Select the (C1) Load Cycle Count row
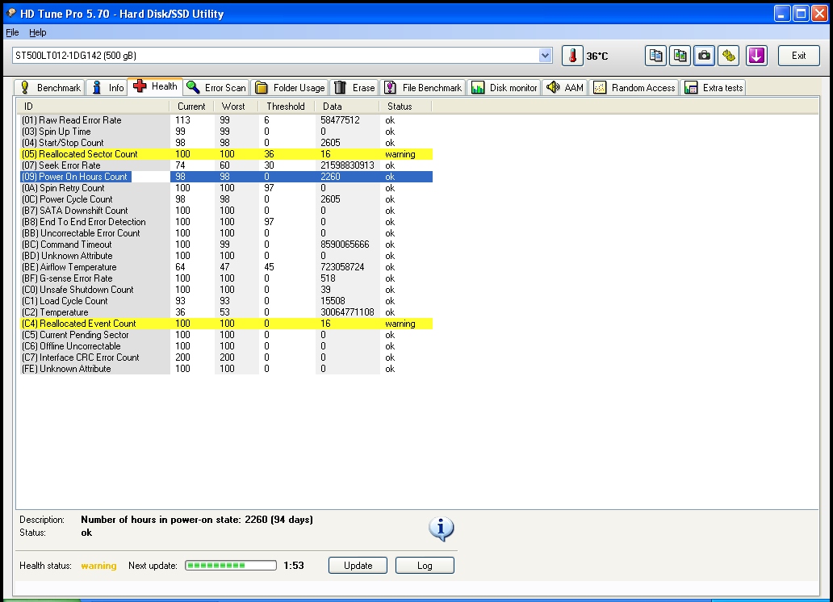The width and height of the screenshot is (833, 602). [226, 301]
